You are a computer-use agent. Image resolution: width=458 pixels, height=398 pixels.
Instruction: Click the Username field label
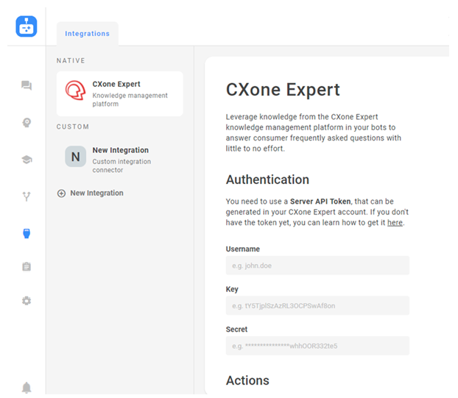click(243, 249)
